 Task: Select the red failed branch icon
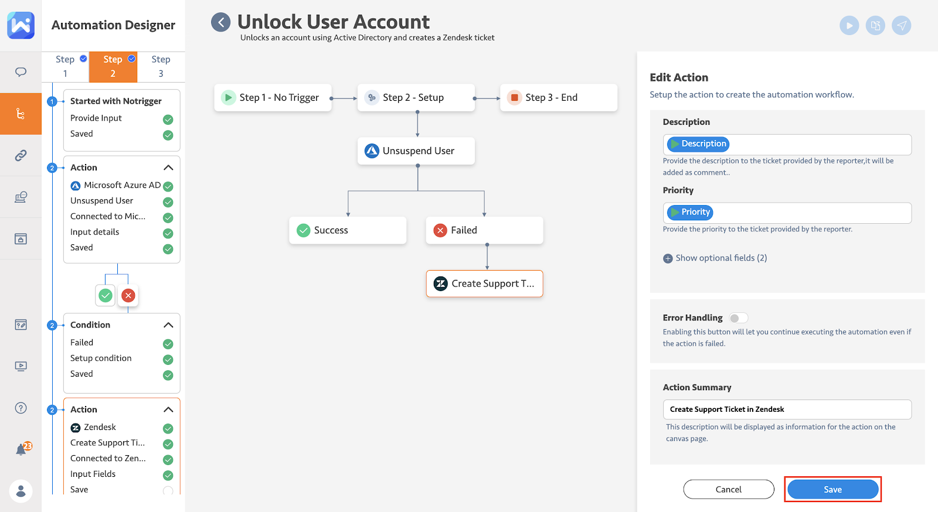128,295
